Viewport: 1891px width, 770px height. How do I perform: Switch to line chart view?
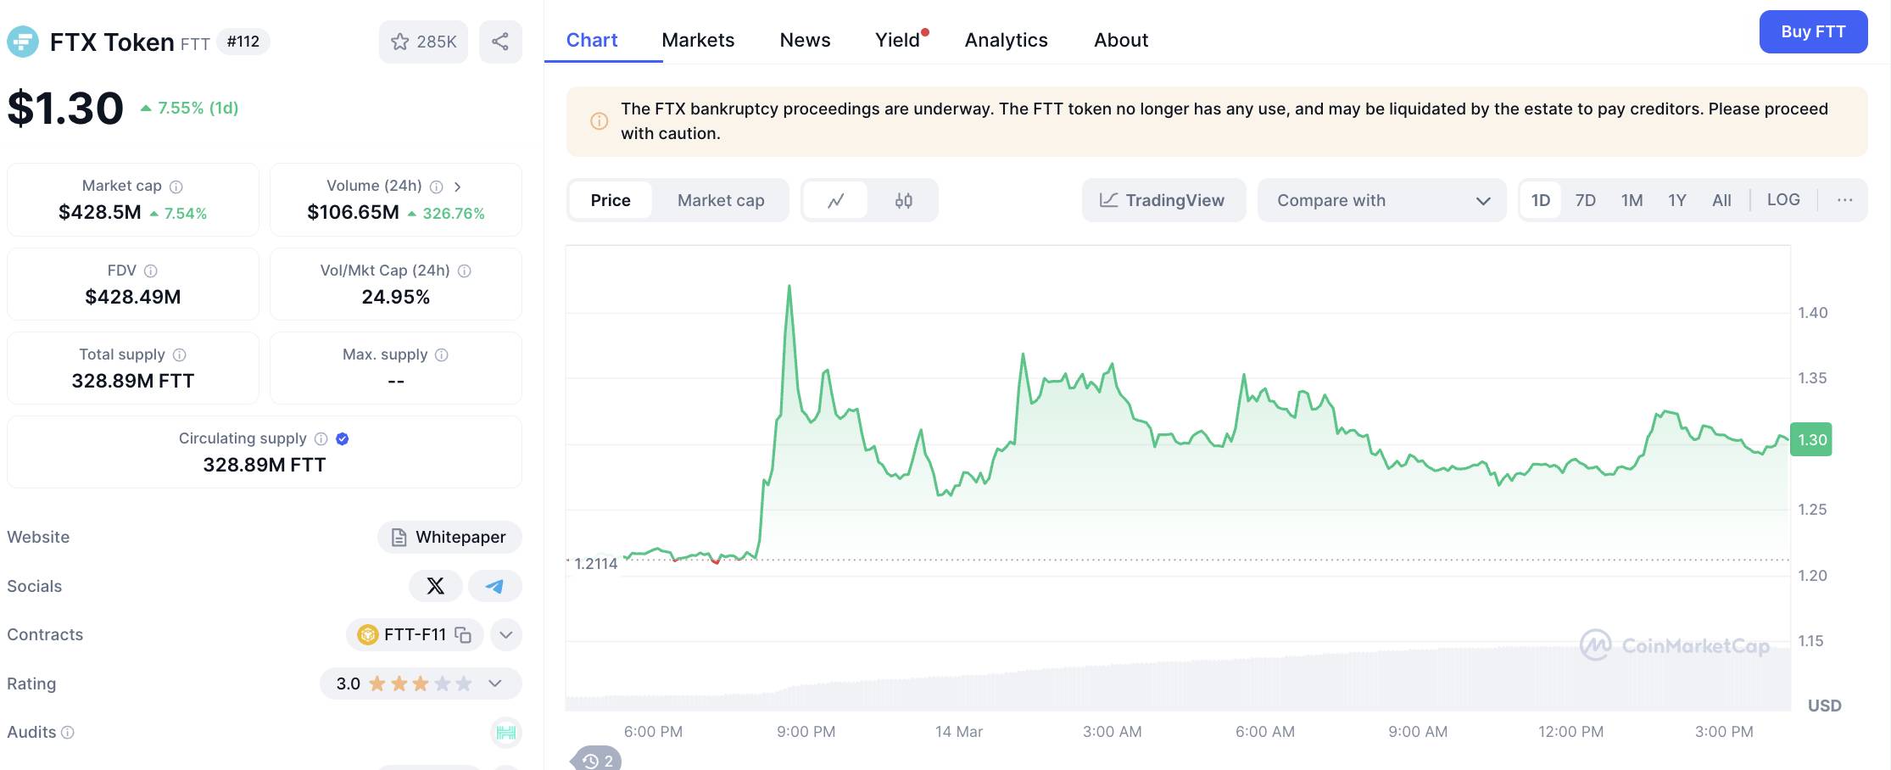coord(836,200)
